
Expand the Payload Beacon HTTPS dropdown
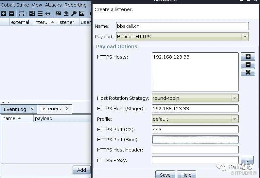tap(245, 37)
